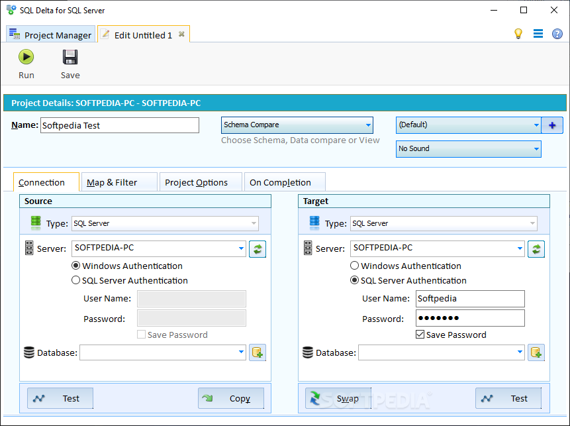Viewport: 570px width, 426px height.
Task: Expand the Source Database dropdown
Action: [241, 352]
